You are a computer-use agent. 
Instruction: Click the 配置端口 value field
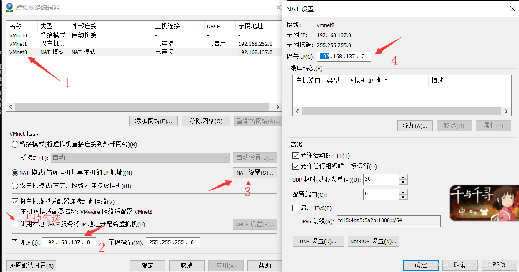[381, 194]
